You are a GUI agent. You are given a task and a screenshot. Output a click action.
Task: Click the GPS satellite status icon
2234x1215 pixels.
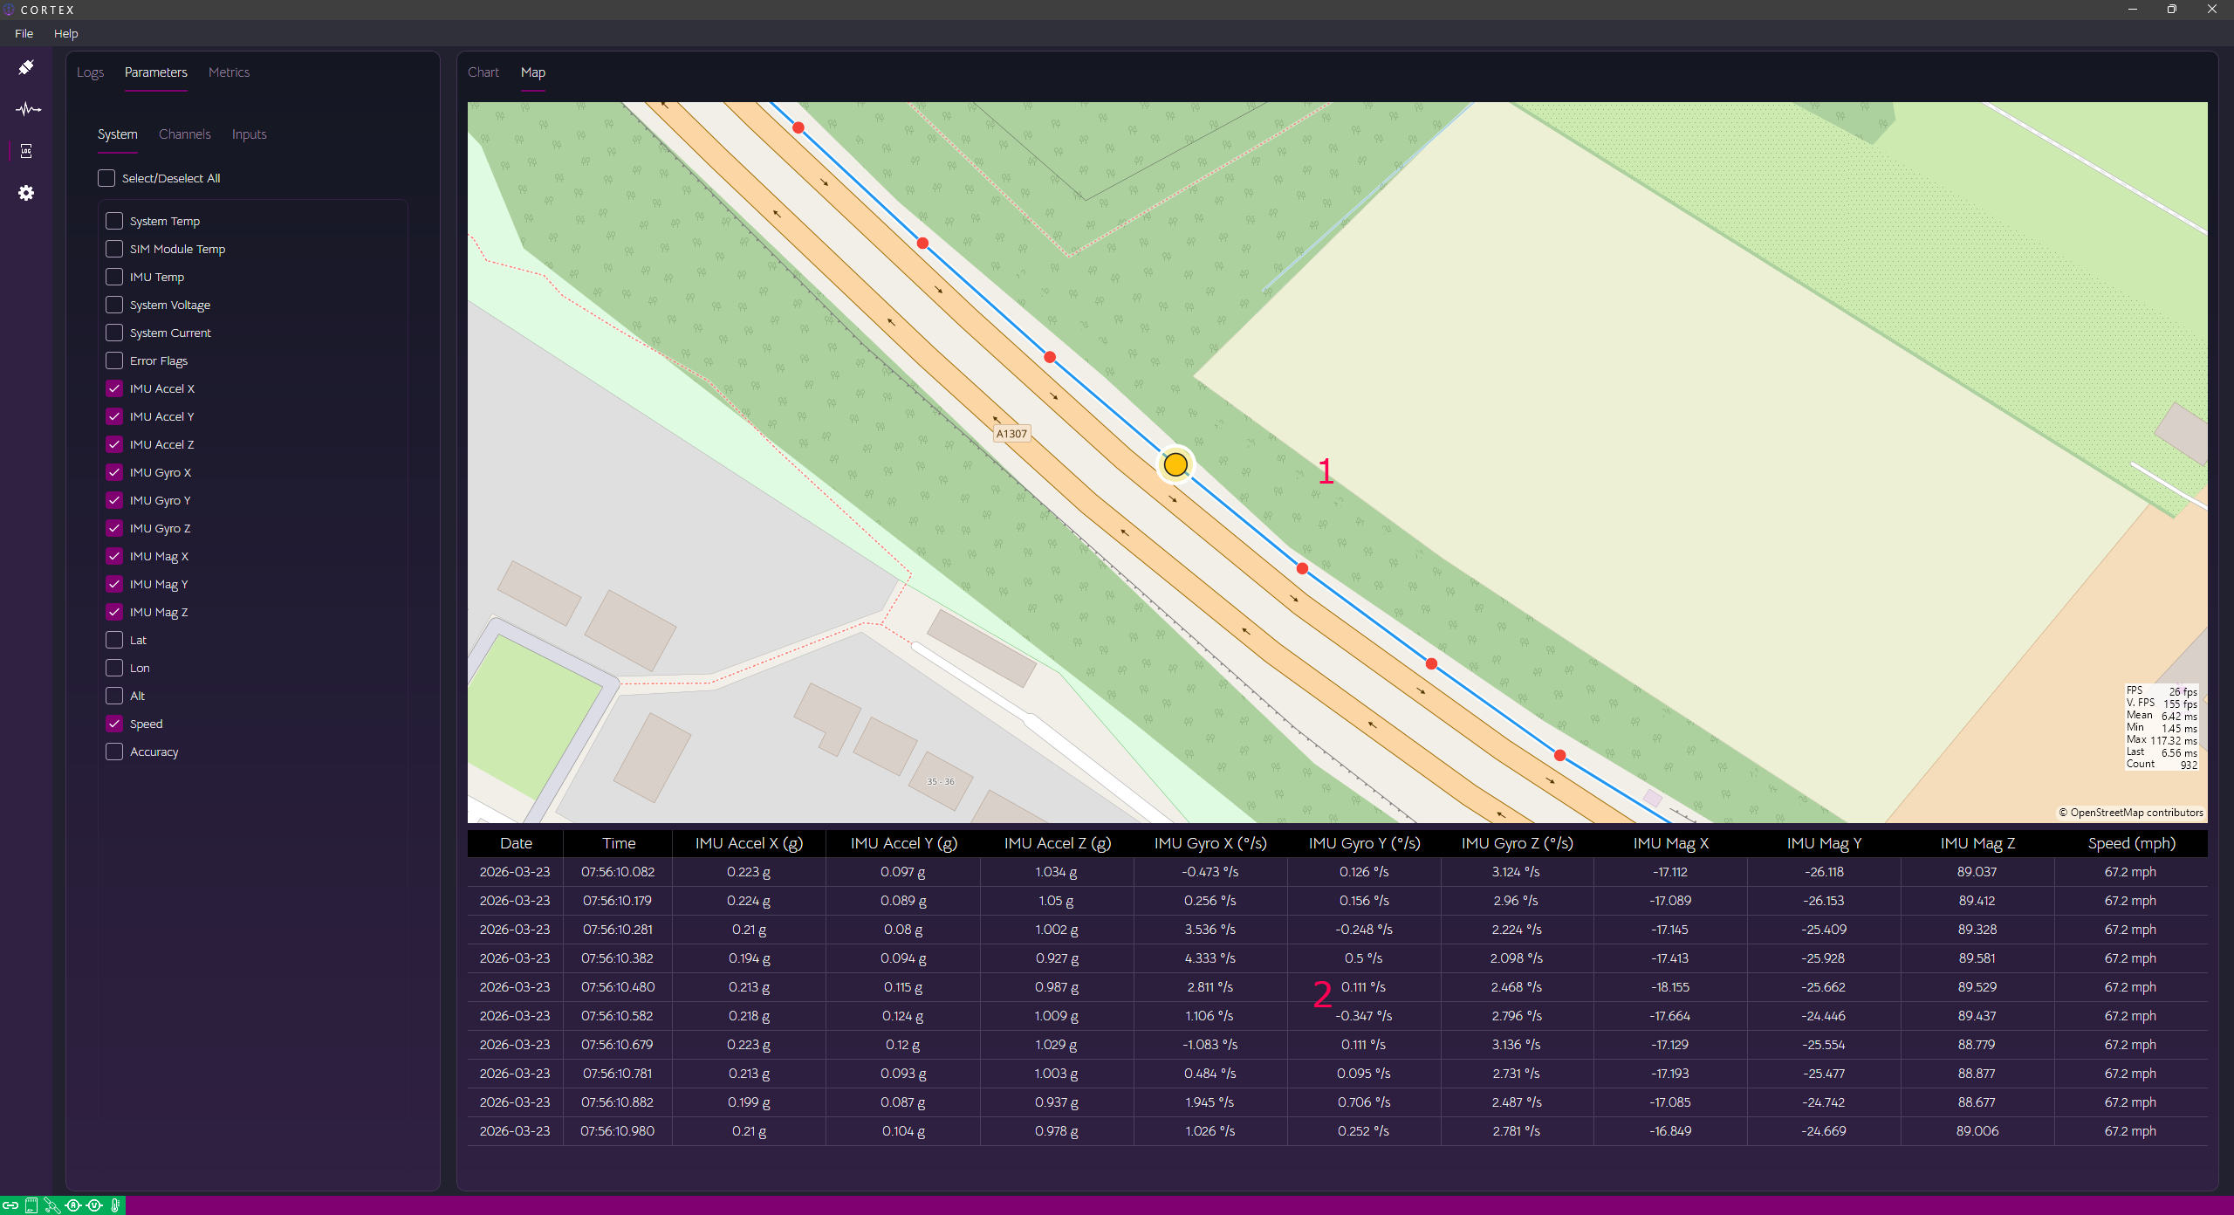[x=52, y=1205]
